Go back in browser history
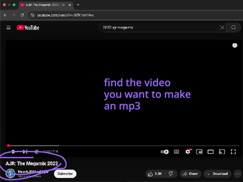This screenshot has width=243, height=182. (5, 15)
